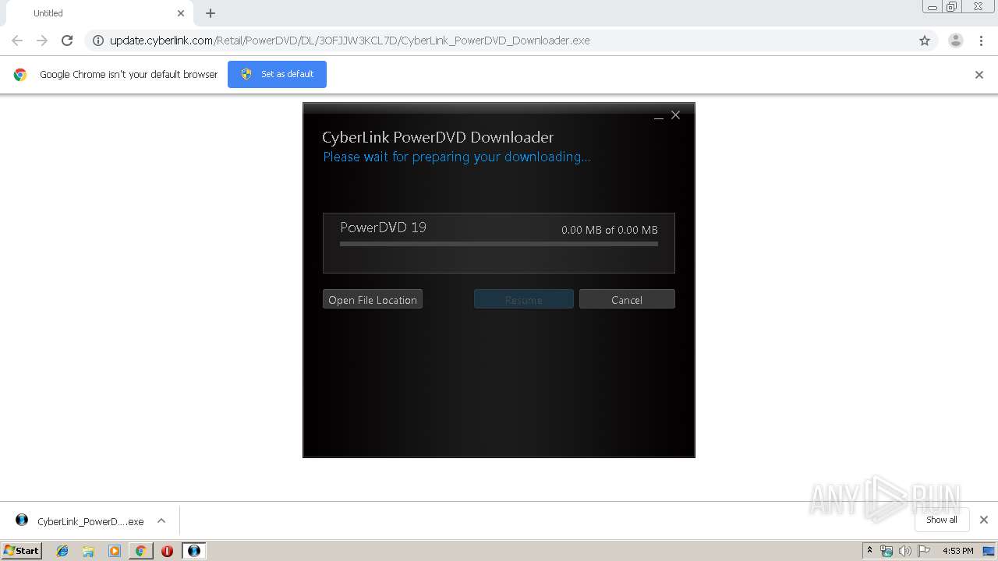Launch Internet Explorer from taskbar
This screenshot has width=998, height=561.
(x=62, y=551)
